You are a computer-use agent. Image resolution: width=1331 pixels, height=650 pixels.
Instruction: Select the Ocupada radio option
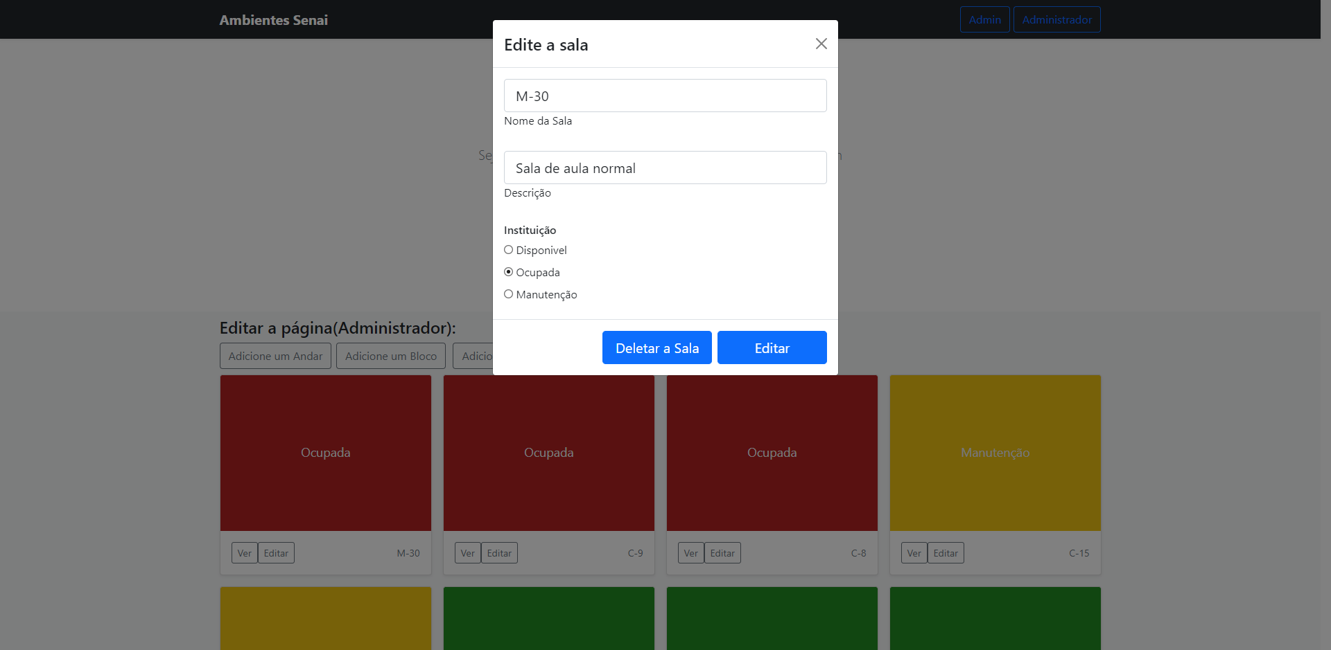pos(509,272)
